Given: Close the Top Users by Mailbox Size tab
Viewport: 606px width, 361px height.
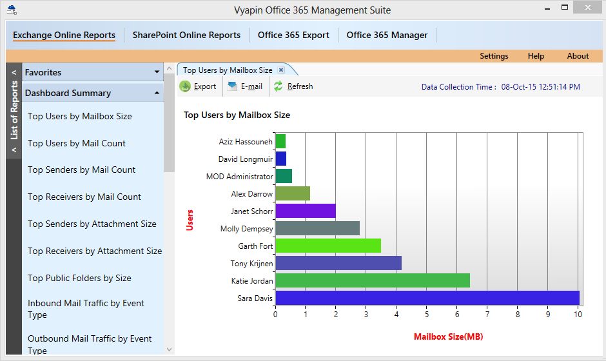Looking at the screenshot, I should coord(281,70).
